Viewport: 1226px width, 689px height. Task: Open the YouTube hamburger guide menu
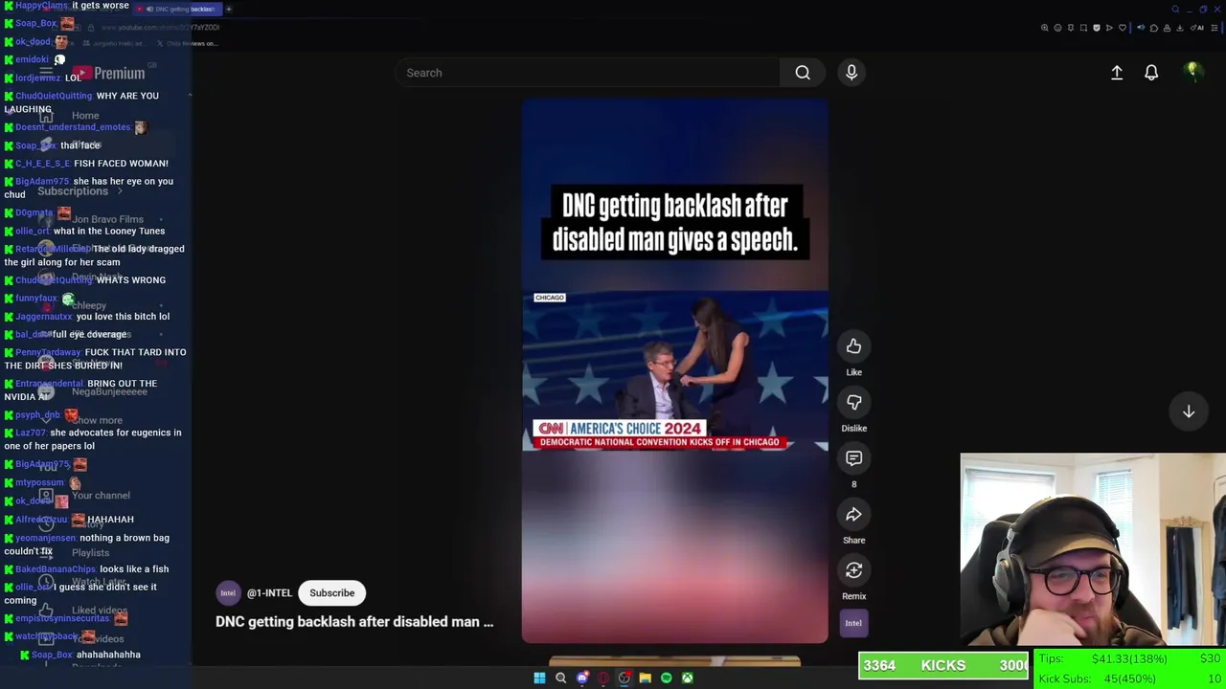(46, 74)
